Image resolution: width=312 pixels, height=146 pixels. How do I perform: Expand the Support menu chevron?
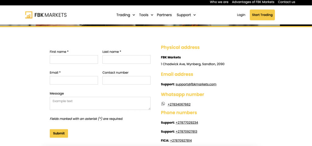(x=194, y=15)
